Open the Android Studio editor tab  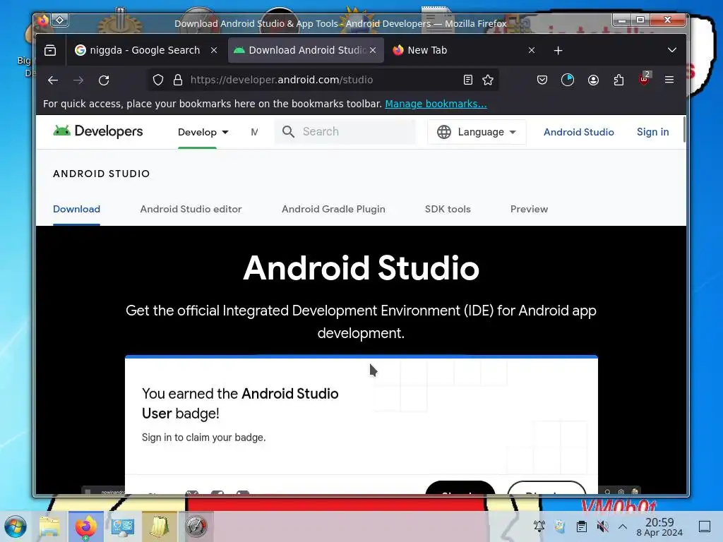click(191, 209)
